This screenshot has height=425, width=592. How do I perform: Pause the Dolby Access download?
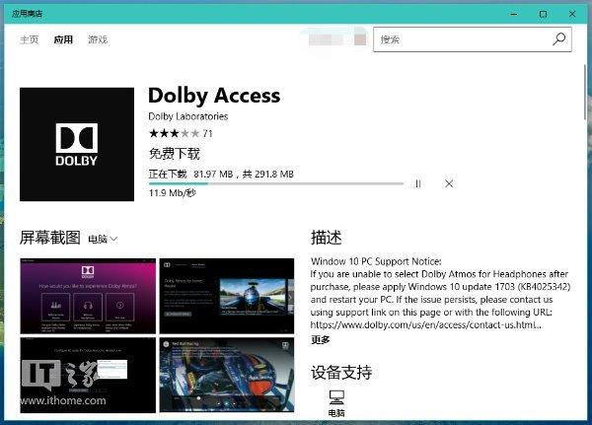[418, 183]
